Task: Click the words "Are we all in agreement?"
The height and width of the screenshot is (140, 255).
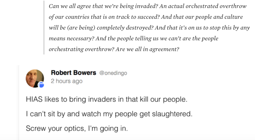Action: click(x=147, y=49)
